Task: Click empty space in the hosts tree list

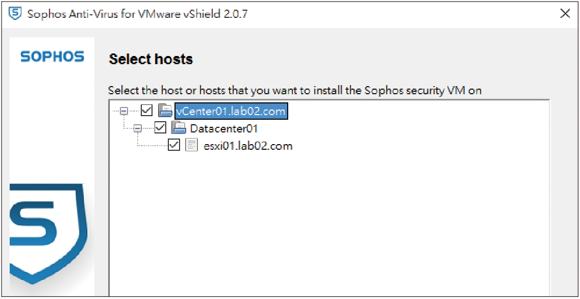Action: (x=329, y=222)
